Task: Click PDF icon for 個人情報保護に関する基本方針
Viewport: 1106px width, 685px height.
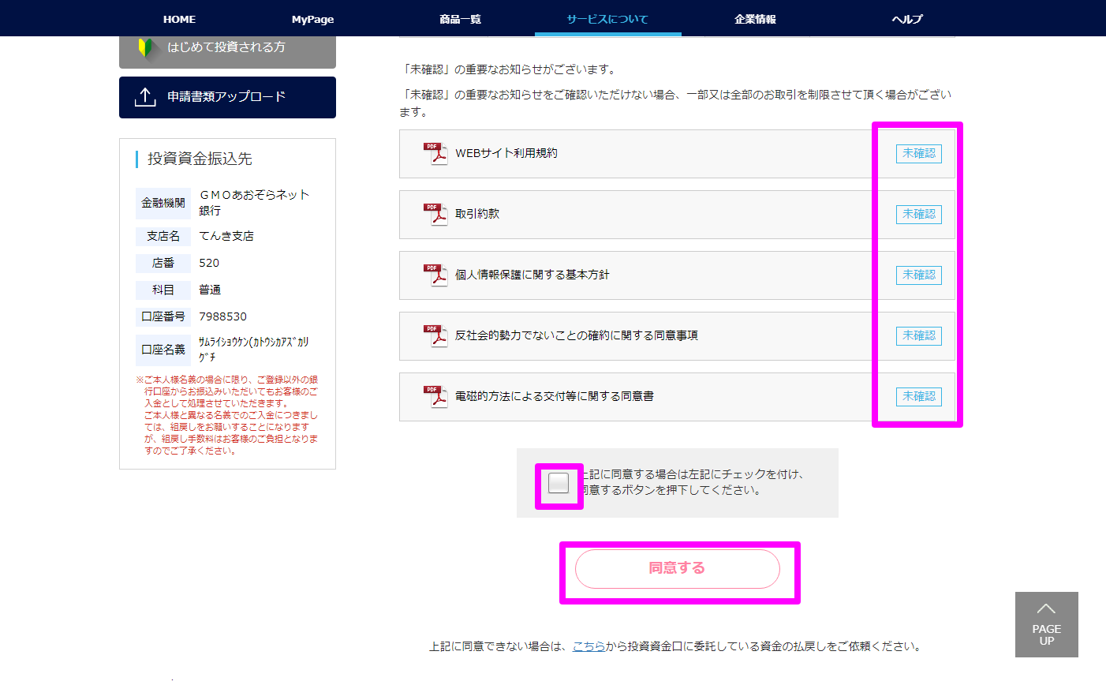Action: tap(435, 275)
